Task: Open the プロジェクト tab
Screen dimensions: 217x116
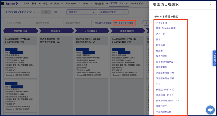Action: coord(117,3)
